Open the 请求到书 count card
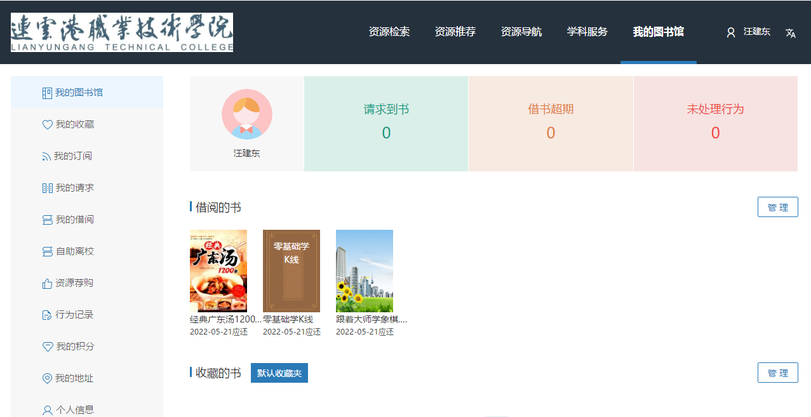Image resolution: width=811 pixels, height=417 pixels. click(x=386, y=124)
